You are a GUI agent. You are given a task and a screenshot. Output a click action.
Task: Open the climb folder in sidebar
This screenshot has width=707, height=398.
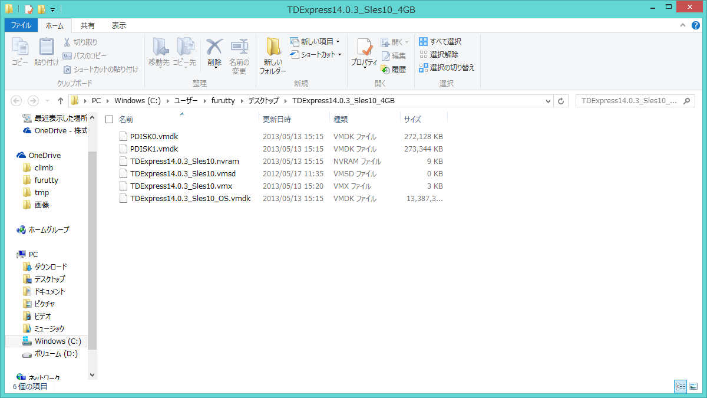click(x=38, y=167)
